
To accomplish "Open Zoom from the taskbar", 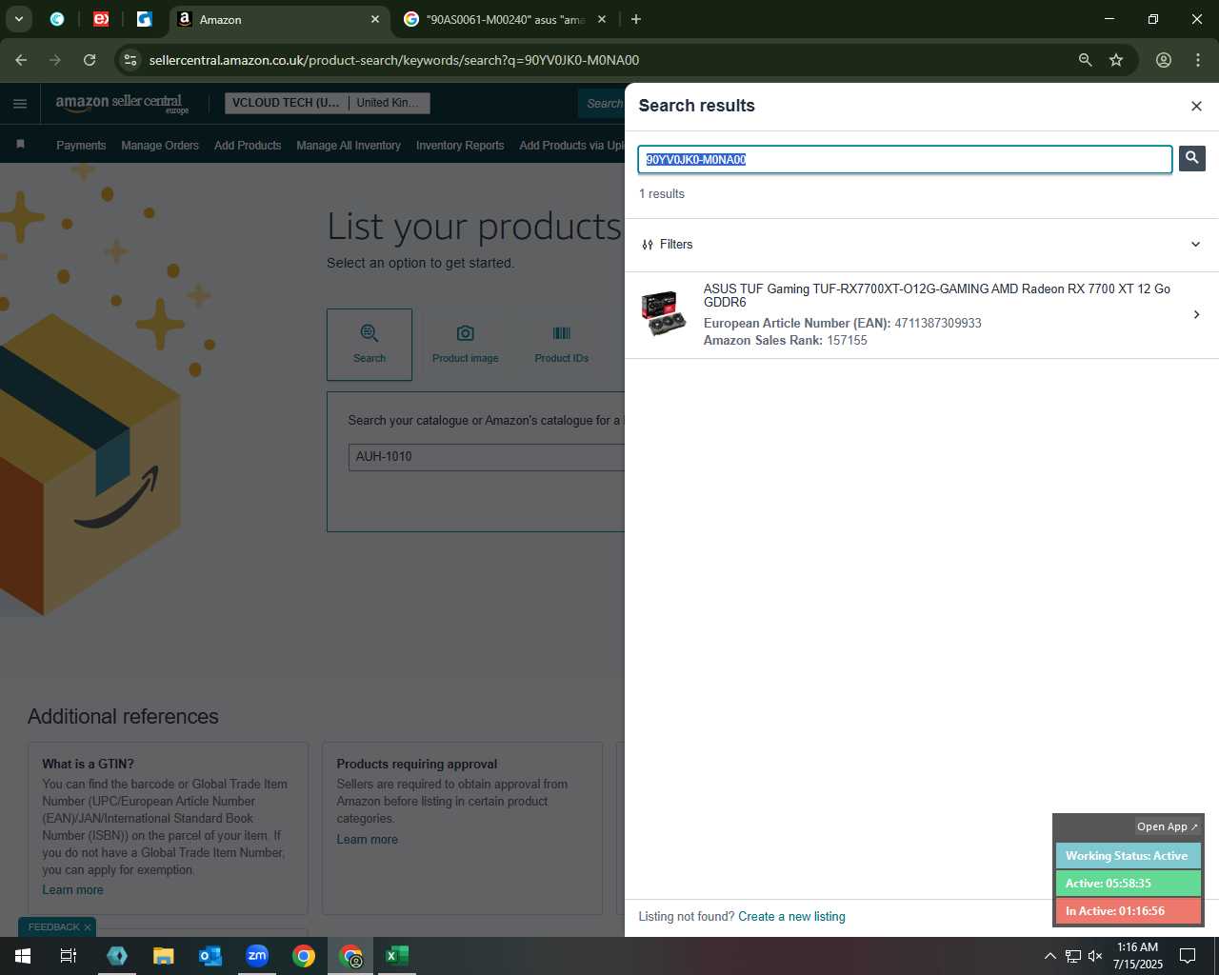I will tap(257, 956).
